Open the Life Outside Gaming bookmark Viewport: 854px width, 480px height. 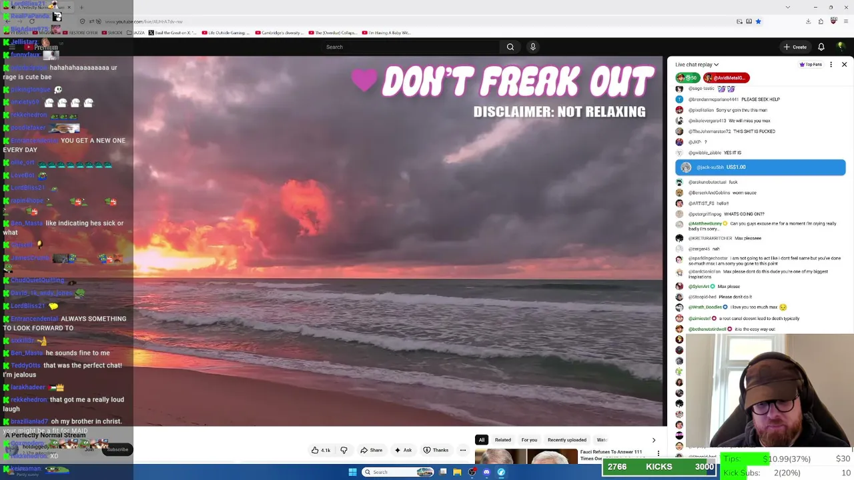pos(226,33)
